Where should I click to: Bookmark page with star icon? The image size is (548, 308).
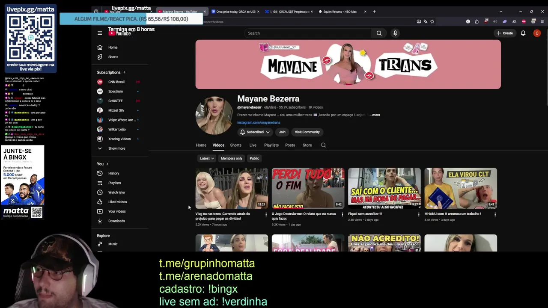coord(432,21)
